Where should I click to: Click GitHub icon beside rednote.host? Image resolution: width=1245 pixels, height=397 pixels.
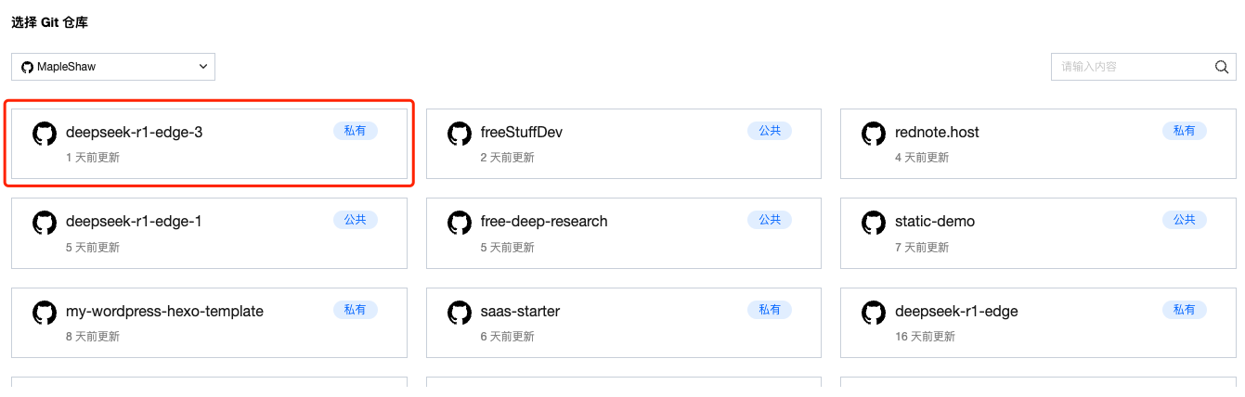[x=873, y=134]
